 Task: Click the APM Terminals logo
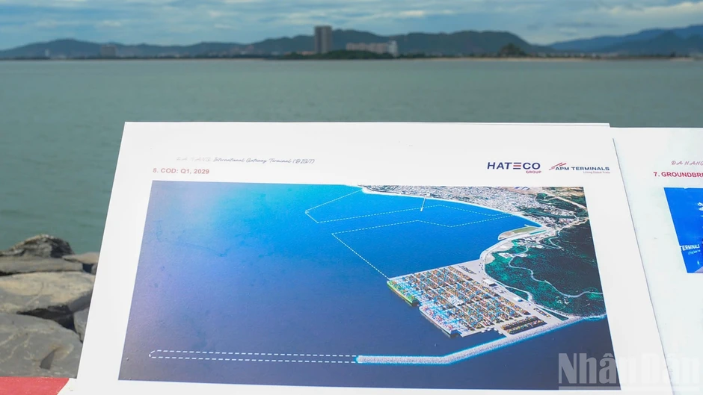pos(580,168)
